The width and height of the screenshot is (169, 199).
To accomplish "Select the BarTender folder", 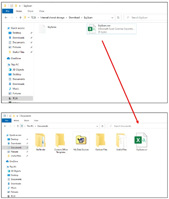I will 41,142.
